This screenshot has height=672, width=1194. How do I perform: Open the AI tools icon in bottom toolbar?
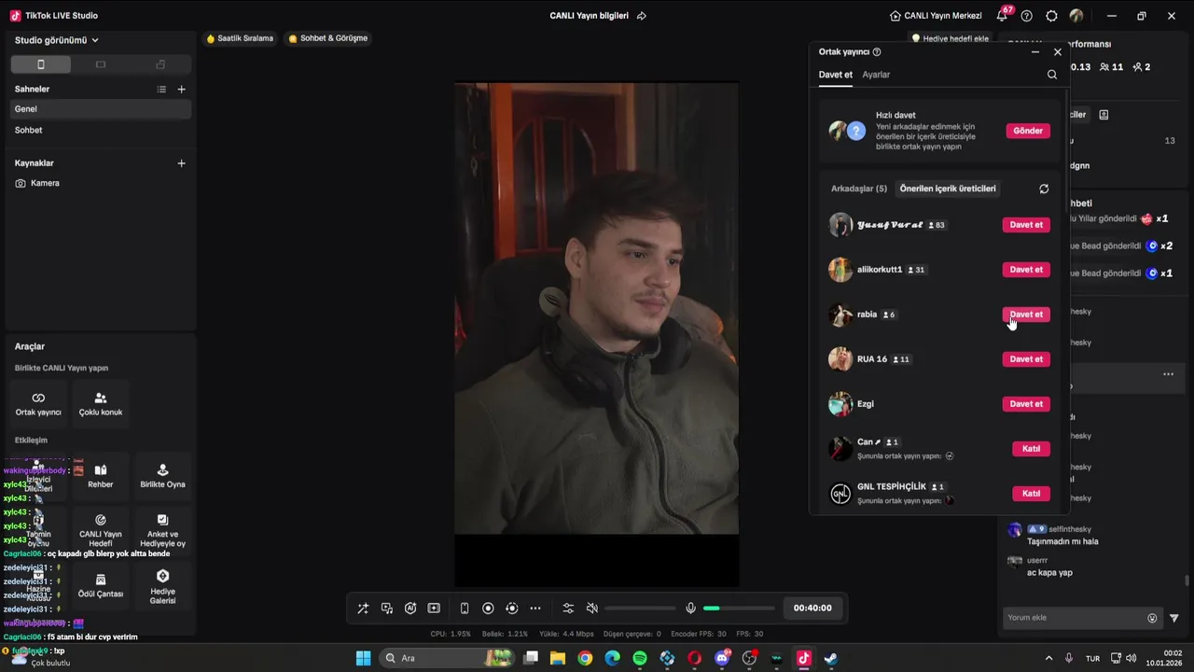[410, 609]
